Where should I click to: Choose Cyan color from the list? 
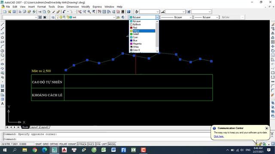[x=142, y=37]
